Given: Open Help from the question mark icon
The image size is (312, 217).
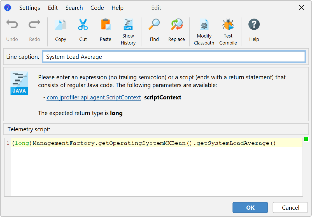Looking at the screenshot, I should (x=254, y=25).
